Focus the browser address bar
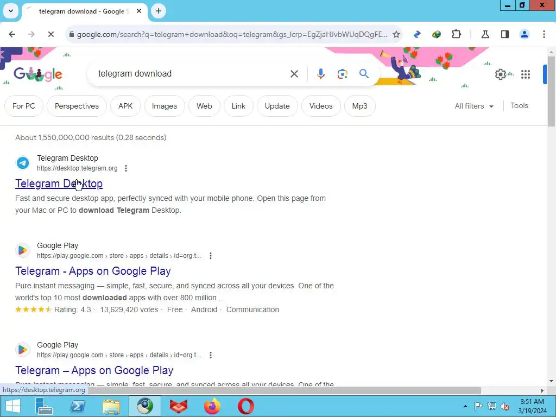This screenshot has width=556, height=417. [x=232, y=34]
